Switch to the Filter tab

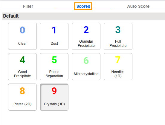click(x=28, y=6)
